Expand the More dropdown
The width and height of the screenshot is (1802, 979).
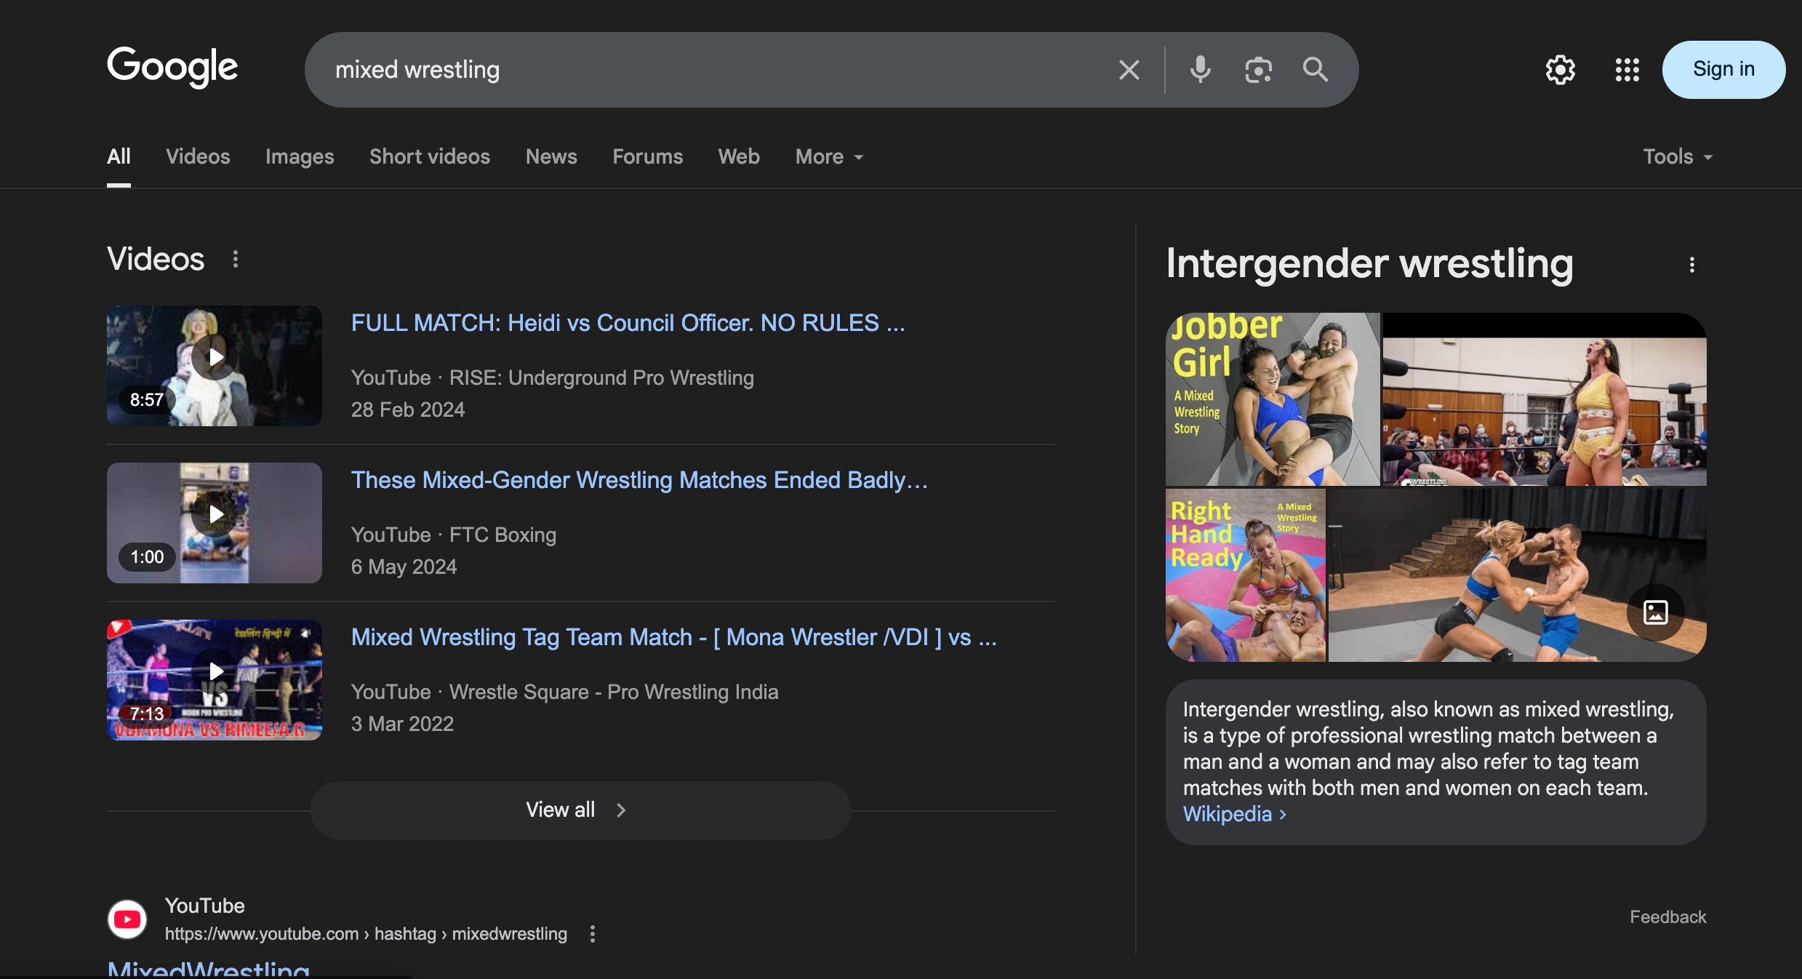pyautogui.click(x=830, y=157)
